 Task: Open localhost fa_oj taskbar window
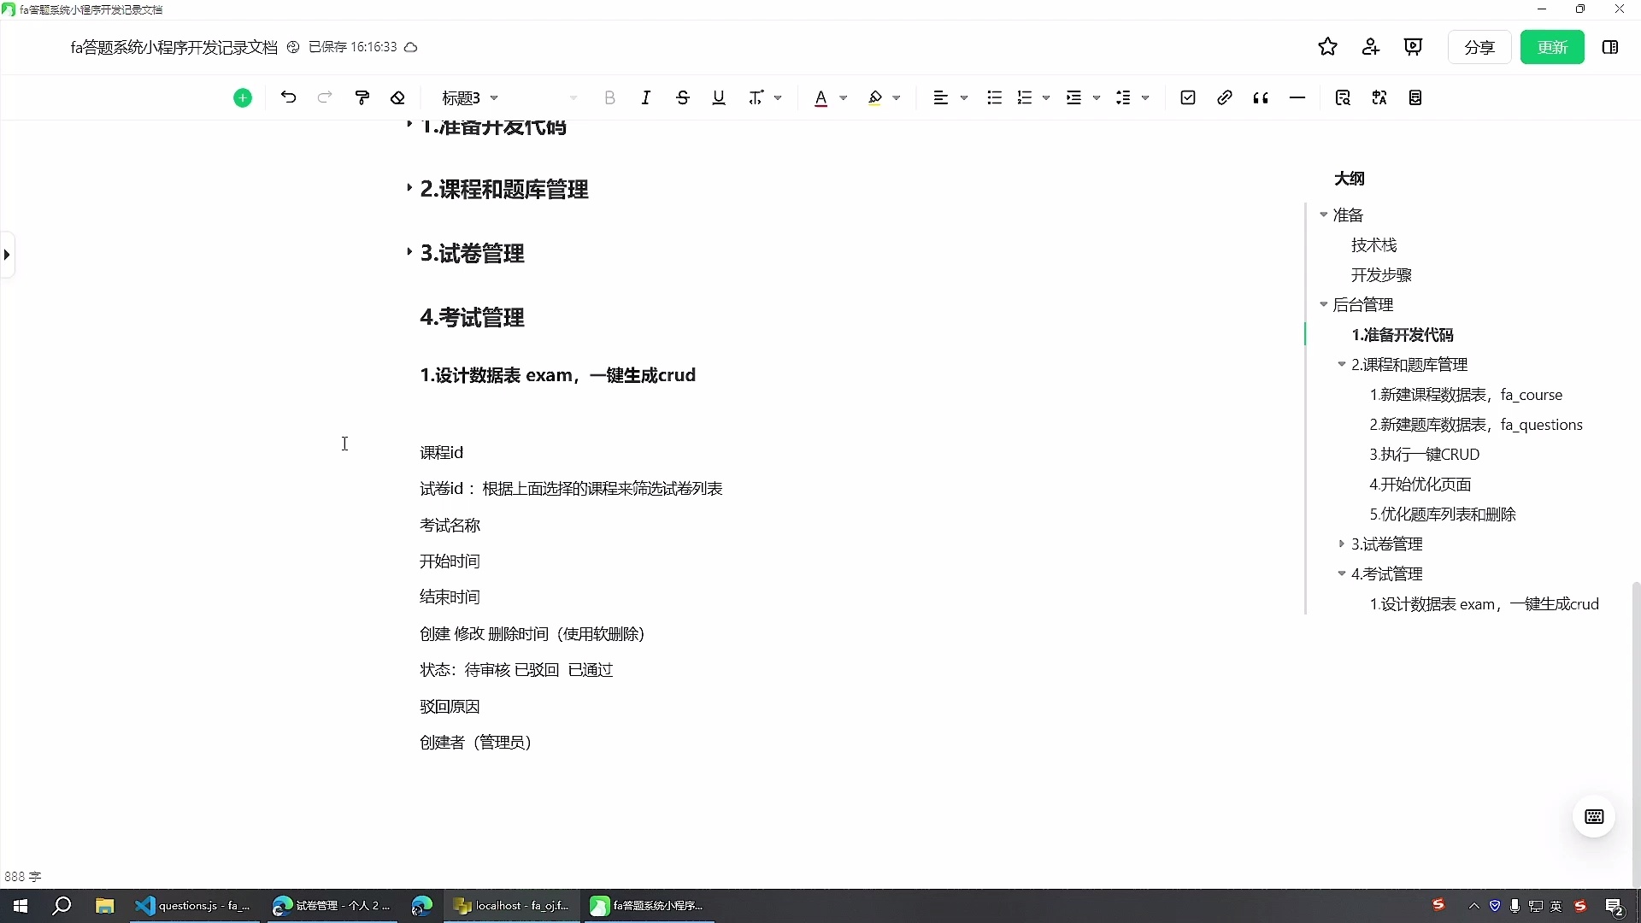(x=512, y=906)
